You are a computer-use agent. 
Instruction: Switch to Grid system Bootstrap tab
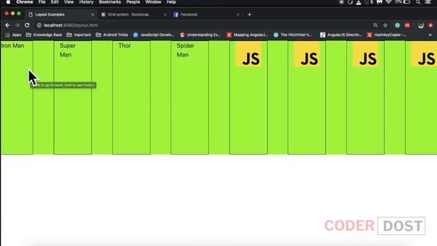[134, 14]
